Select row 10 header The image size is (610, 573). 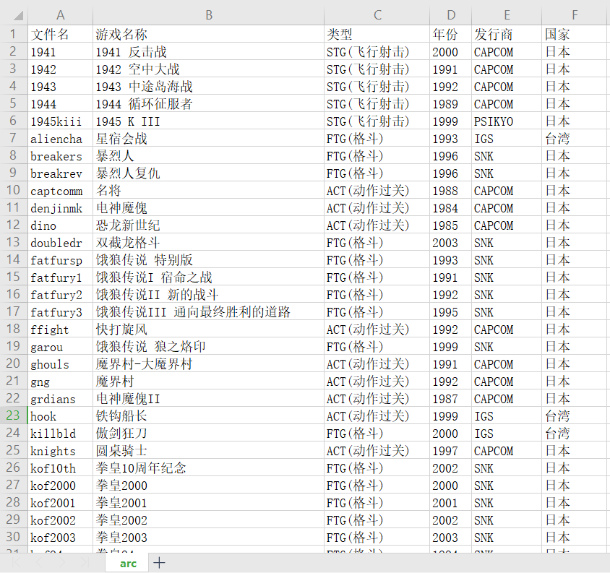14,191
